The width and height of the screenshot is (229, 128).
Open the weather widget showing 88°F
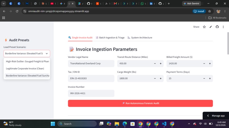pyautogui.click(x=13, y=124)
